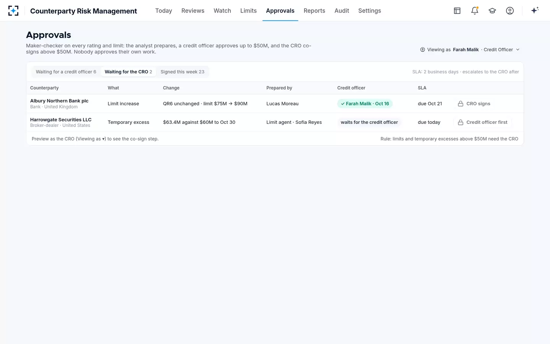Screen dimensions: 550x344
Task: Open Harrowgate Securities LLC counterparty
Action: [x=61, y=120]
